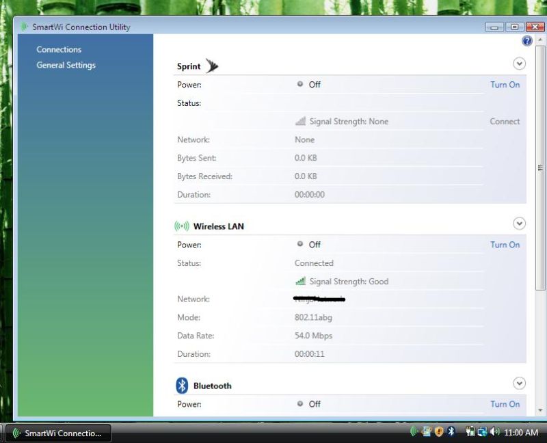
Task: Click the Sprint Network value 'None'
Action: click(x=304, y=140)
